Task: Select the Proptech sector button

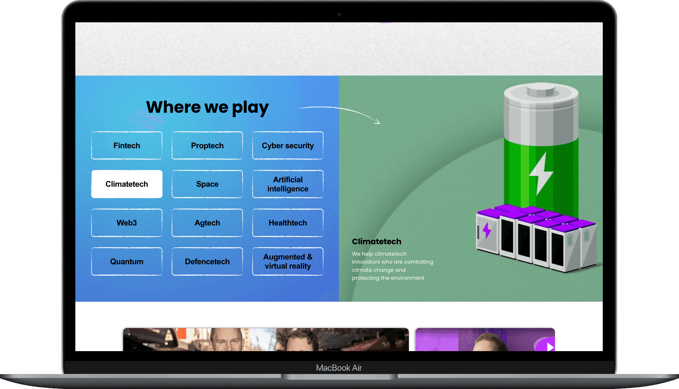Action: coord(207,145)
